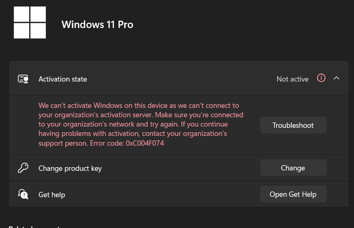This screenshot has width=354, height=228.
Task: Collapse the Activation state section chevron
Action: (x=337, y=78)
